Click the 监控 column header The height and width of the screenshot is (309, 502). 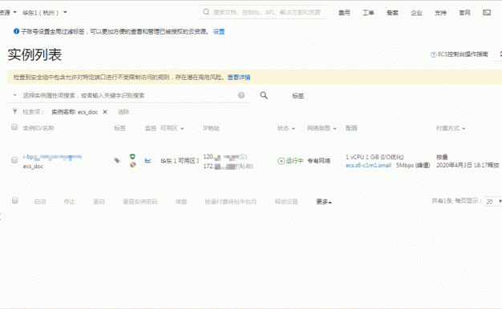point(151,128)
